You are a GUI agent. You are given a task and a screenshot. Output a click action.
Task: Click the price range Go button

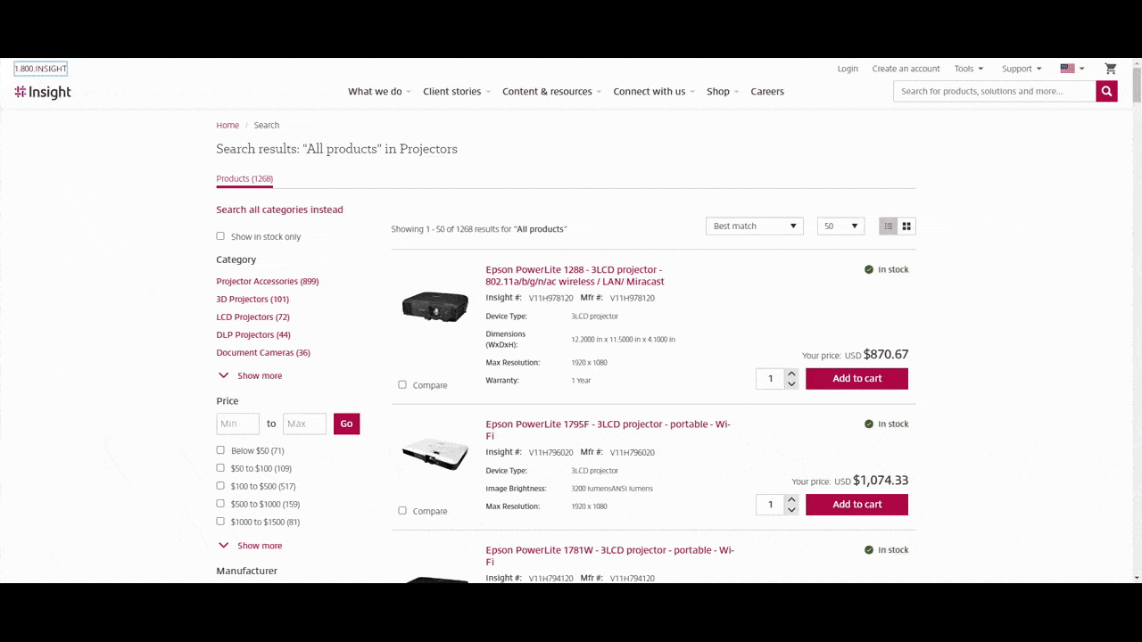coord(346,424)
